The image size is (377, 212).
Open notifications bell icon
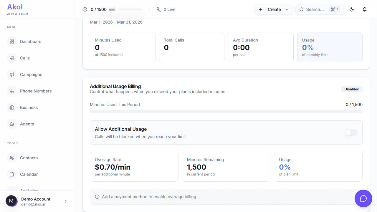coord(365,9)
